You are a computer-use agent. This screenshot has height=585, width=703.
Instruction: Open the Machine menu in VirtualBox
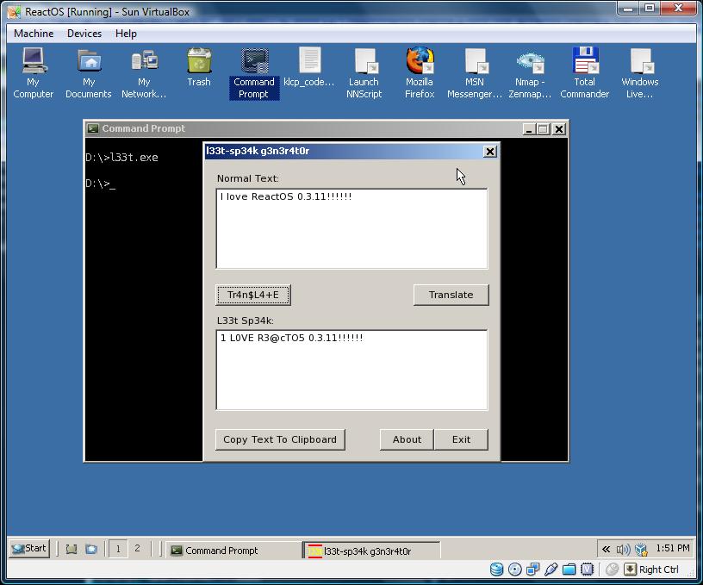pos(34,34)
